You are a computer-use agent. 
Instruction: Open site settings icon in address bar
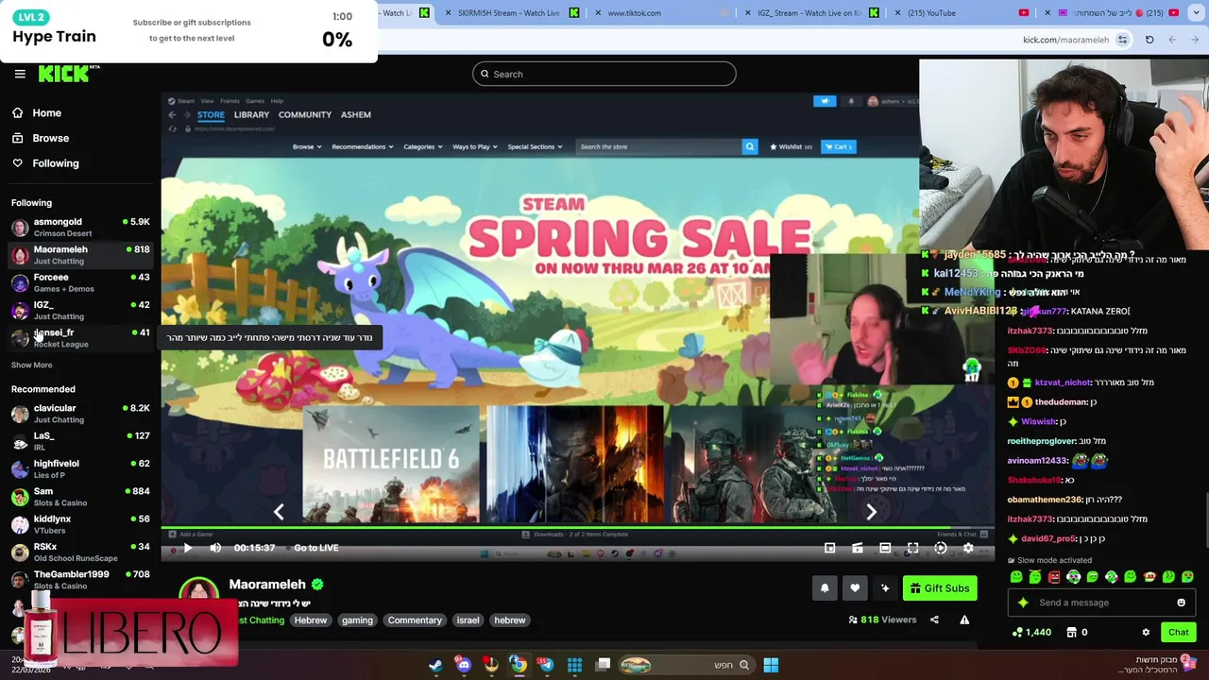click(x=1122, y=40)
